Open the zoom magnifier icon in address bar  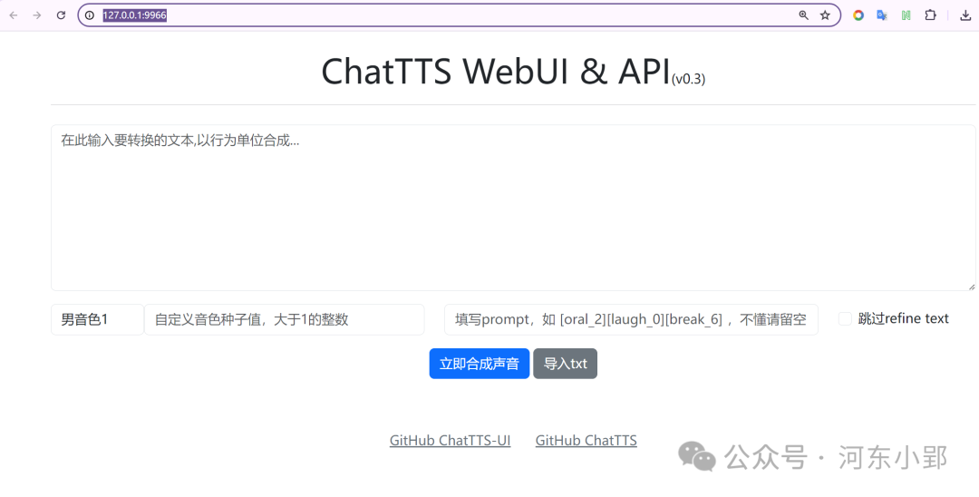click(x=803, y=15)
